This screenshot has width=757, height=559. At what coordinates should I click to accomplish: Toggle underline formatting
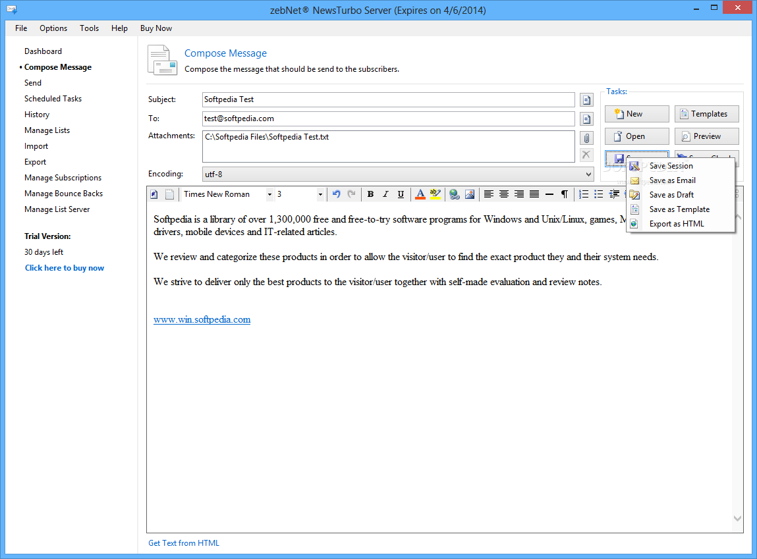401,194
